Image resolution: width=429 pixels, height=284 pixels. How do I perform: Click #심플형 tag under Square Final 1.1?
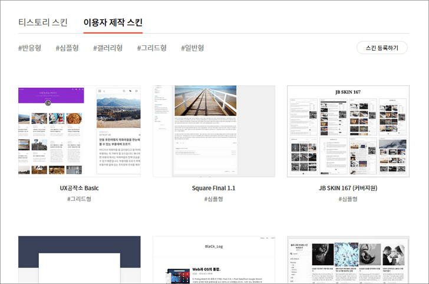click(x=214, y=199)
